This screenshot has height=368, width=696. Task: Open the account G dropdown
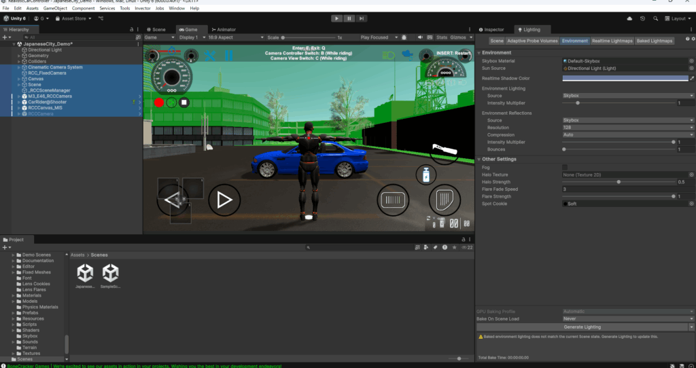(x=41, y=18)
